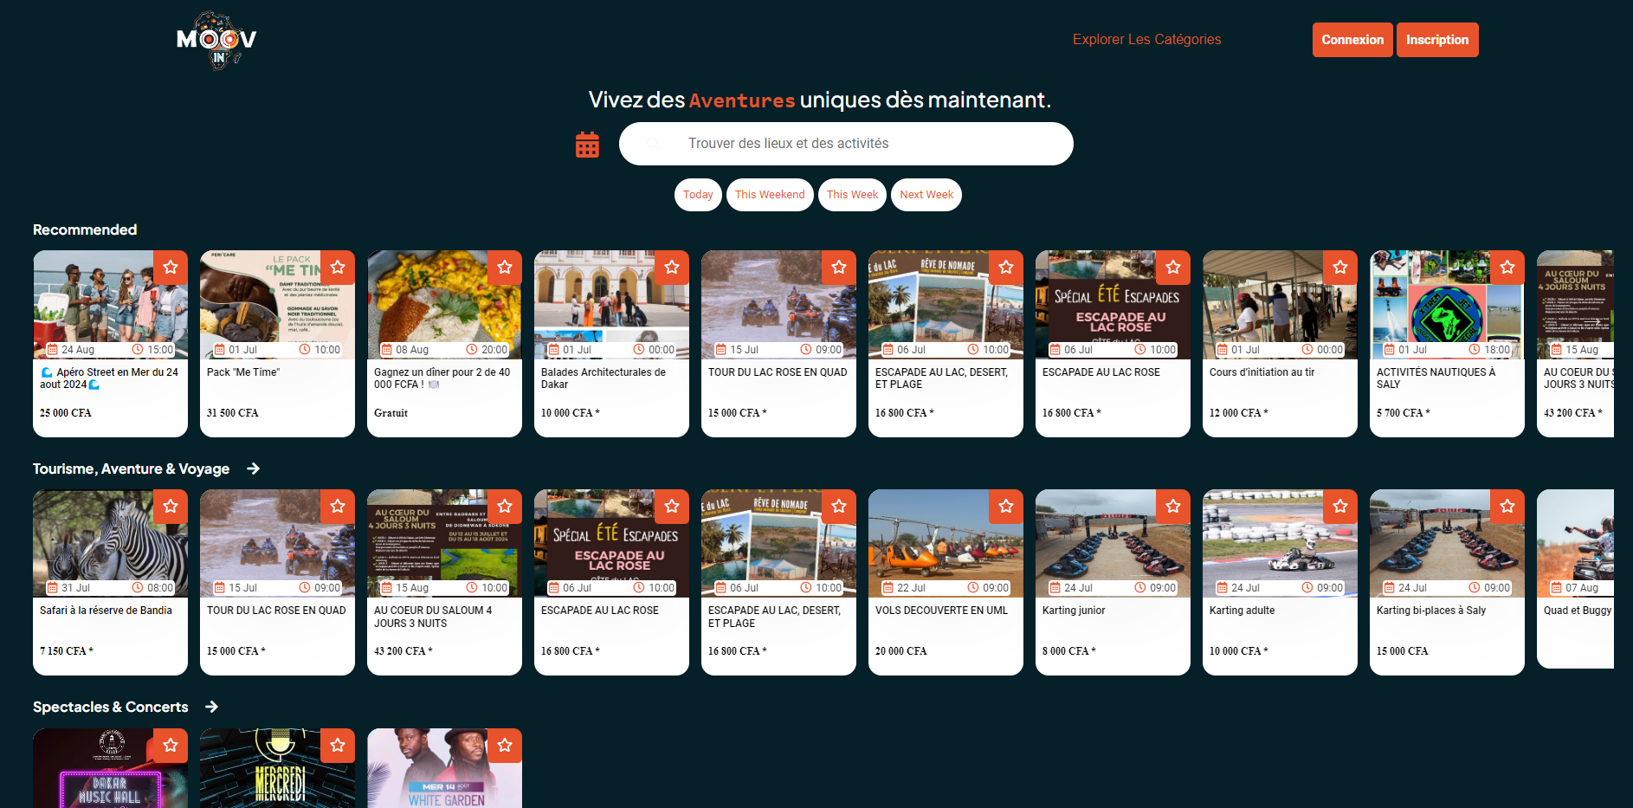Open the calendar date picker icon

click(587, 145)
